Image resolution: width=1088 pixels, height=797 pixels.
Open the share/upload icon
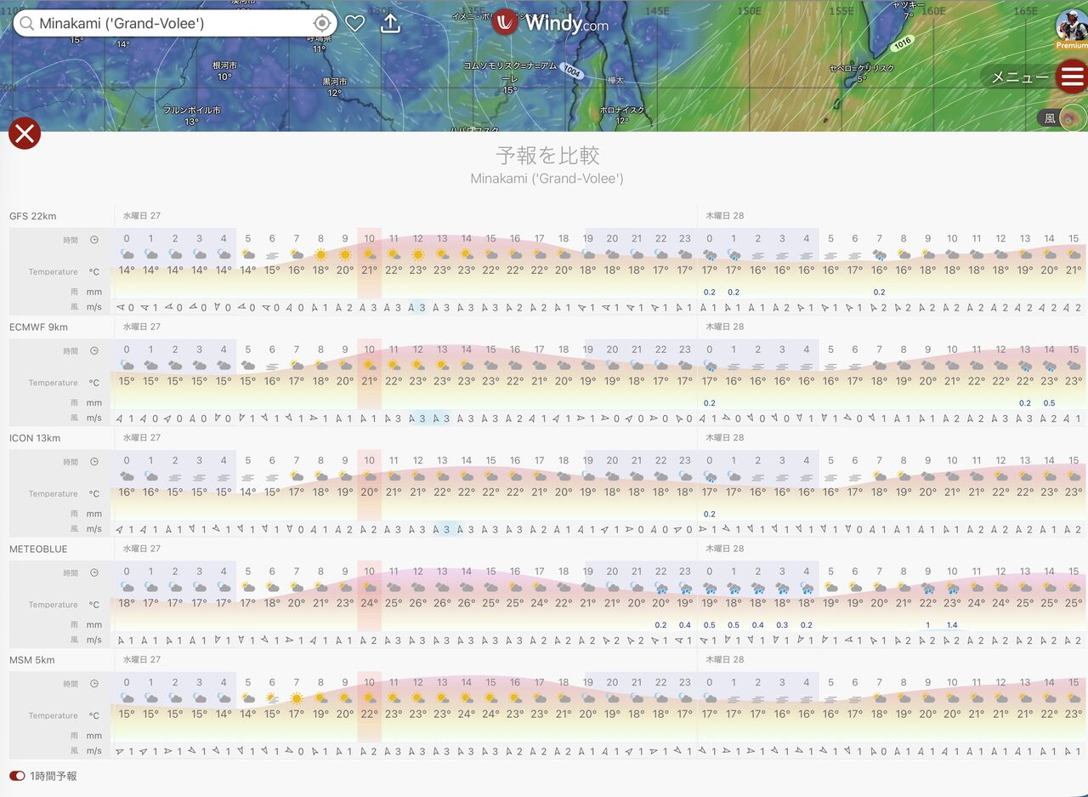pos(390,23)
